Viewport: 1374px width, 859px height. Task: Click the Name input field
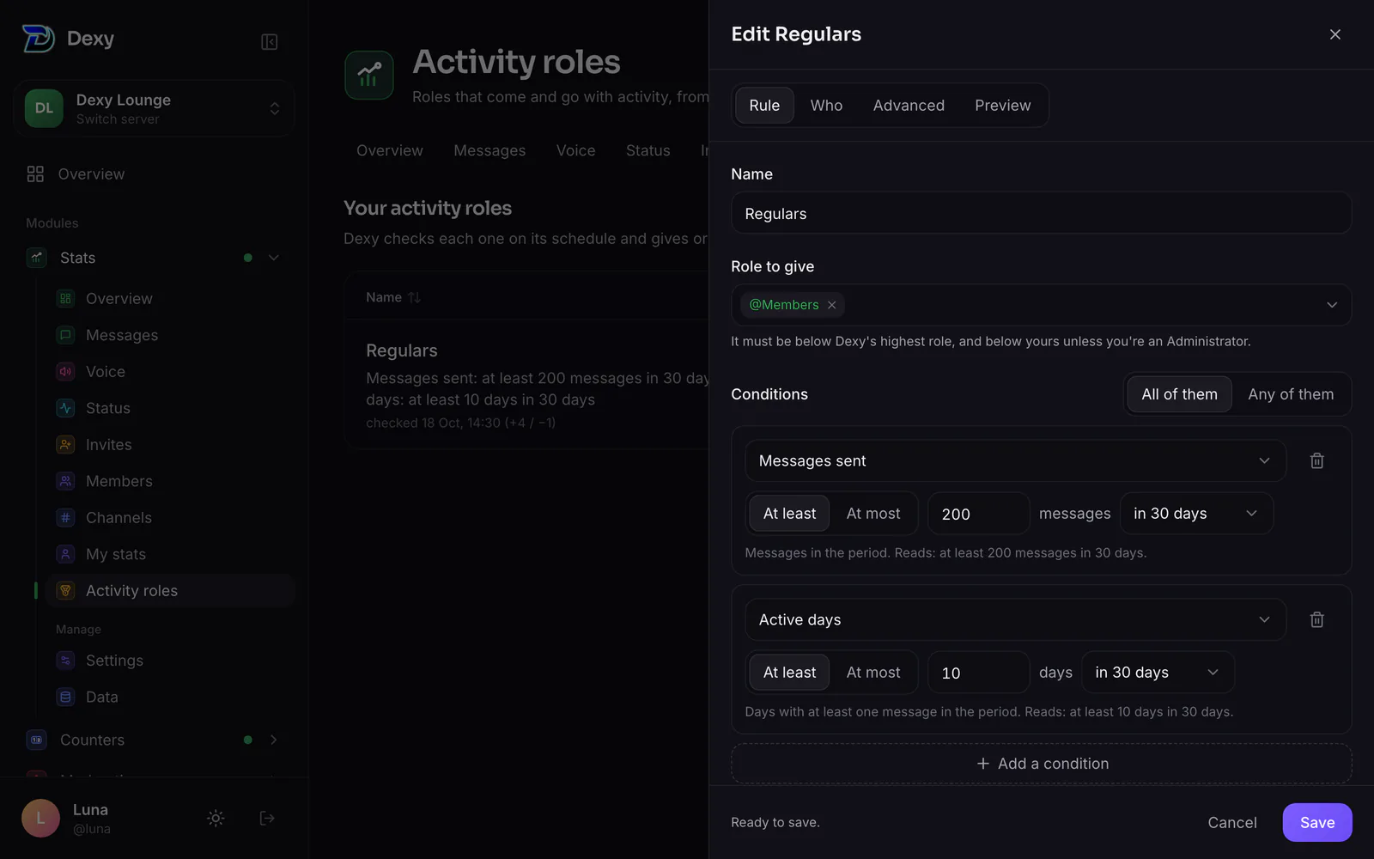1041,213
